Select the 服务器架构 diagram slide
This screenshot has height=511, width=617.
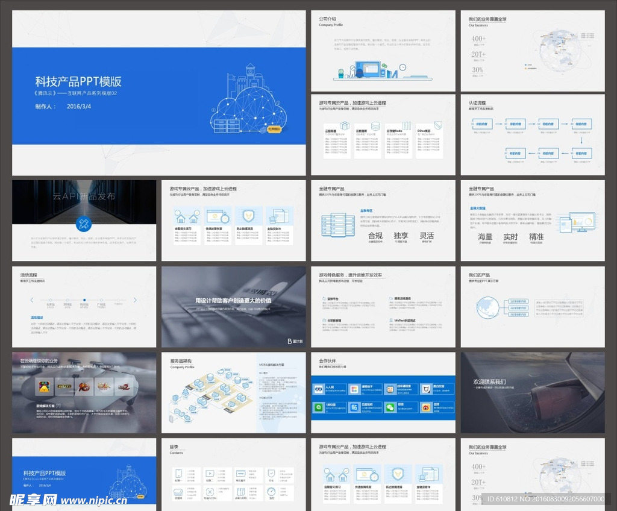coord(233,392)
